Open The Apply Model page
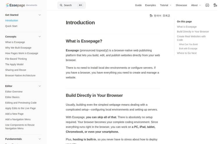The height and width of the screenshot is (144, 223). point(14,64)
